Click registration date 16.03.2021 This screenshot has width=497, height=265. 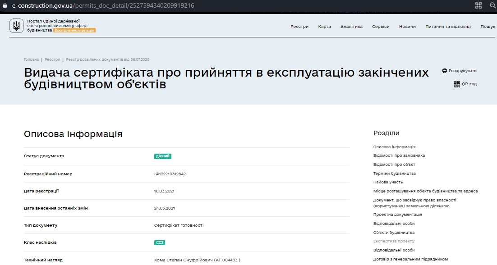coord(164,191)
